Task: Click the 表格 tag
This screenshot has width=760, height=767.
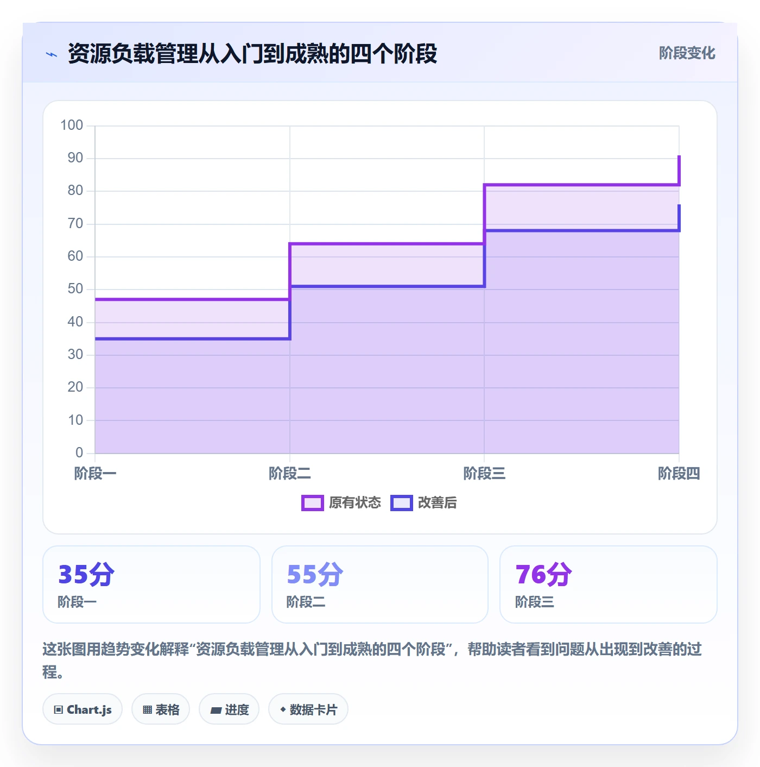Action: pyautogui.click(x=161, y=709)
